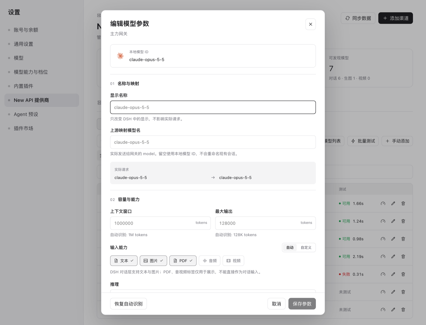Click edit pencil in 1.24s row
Image resolution: width=426 pixels, height=325 pixels.
click(x=393, y=221)
